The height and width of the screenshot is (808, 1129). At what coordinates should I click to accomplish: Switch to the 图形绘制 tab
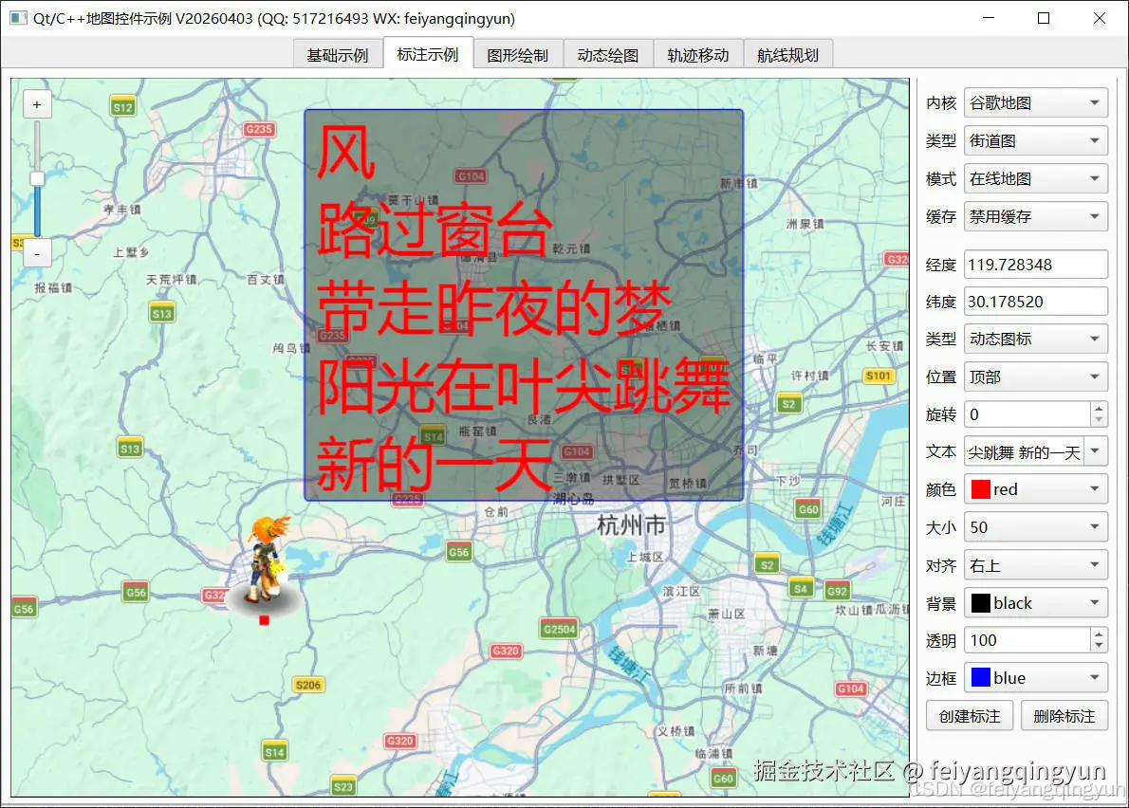coord(517,54)
